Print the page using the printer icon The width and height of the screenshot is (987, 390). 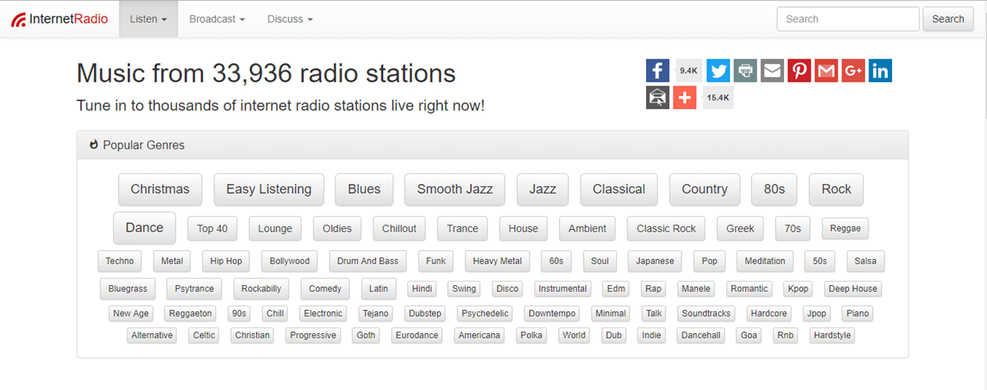click(x=745, y=71)
